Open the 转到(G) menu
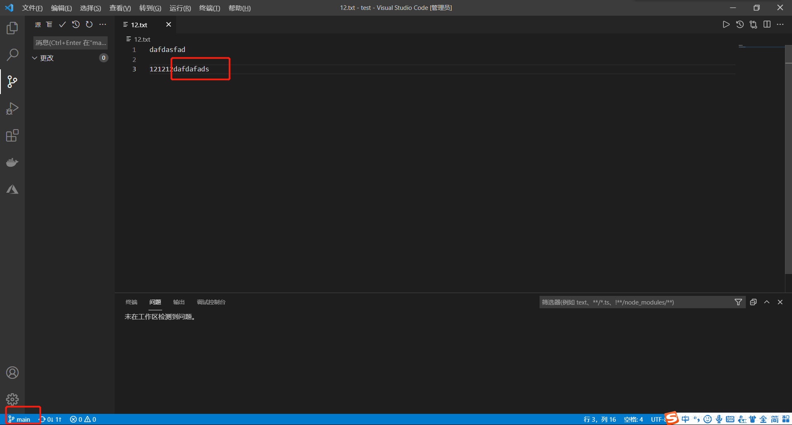 (150, 8)
